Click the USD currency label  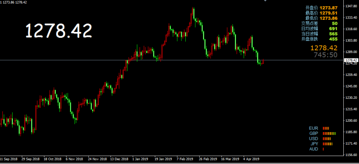[313, 138]
